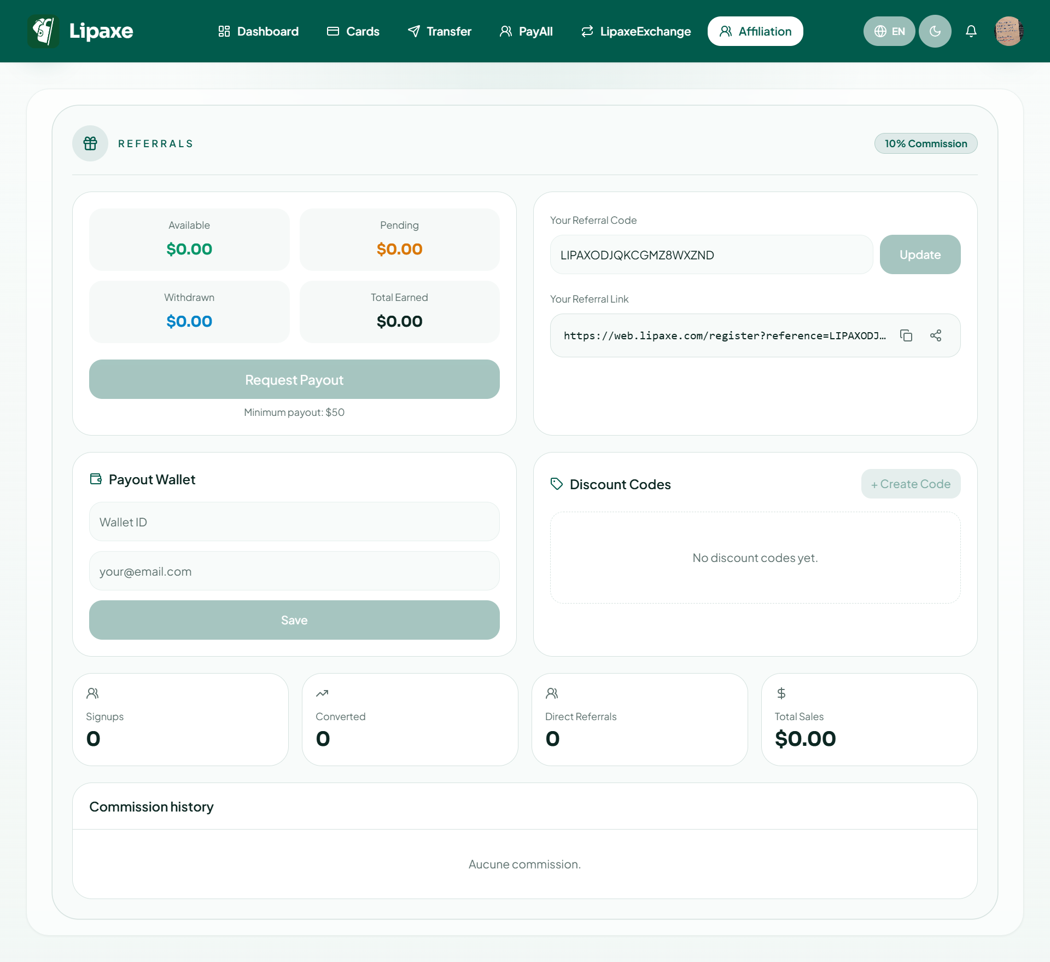Focus the Wallet ID field
Screen dimensions: 1050x962
pos(294,521)
